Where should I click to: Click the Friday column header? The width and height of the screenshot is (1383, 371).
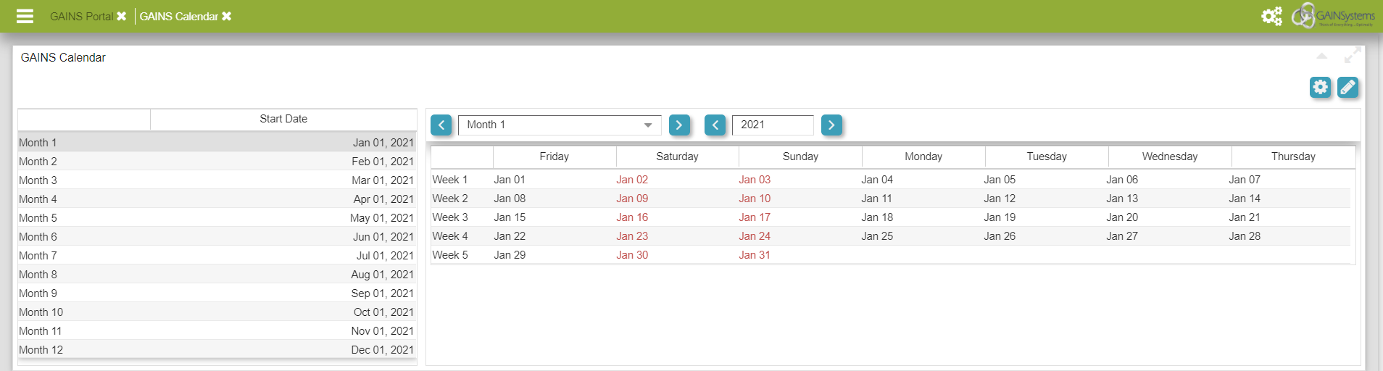[x=555, y=157]
